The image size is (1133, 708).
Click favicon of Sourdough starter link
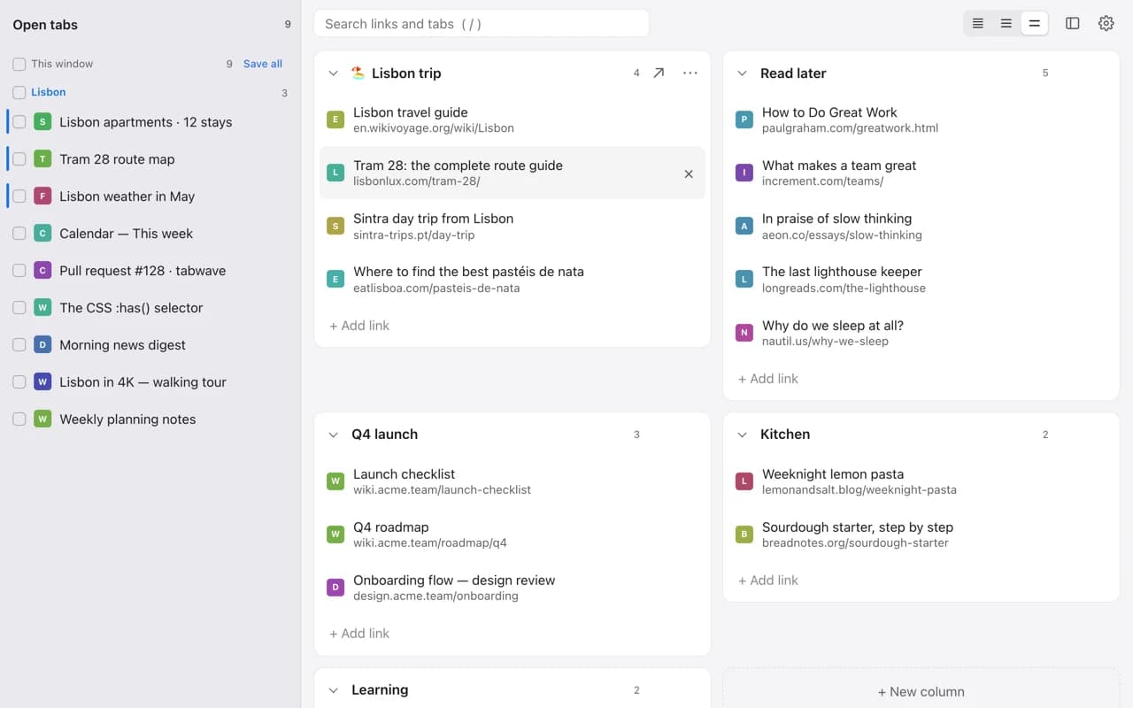(744, 535)
